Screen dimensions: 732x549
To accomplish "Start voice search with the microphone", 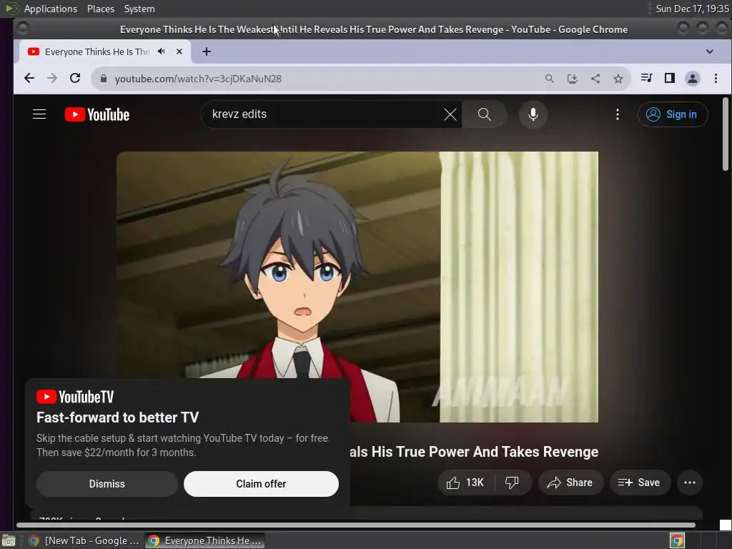I will point(533,114).
